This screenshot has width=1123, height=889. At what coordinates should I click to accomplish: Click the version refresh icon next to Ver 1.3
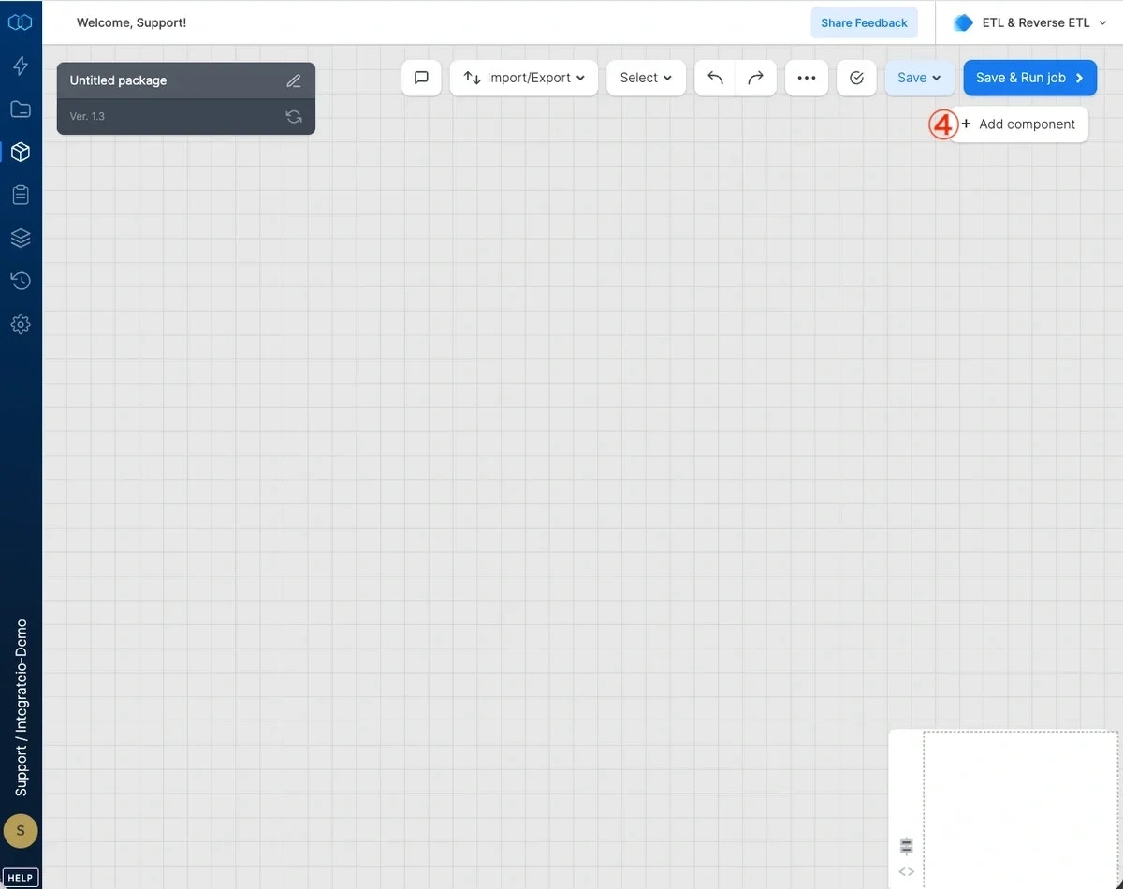coord(293,116)
